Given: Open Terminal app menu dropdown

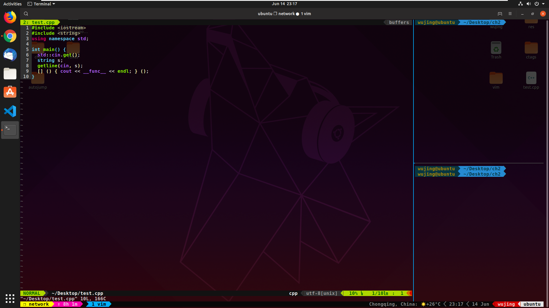Looking at the screenshot, I should tap(41, 4).
